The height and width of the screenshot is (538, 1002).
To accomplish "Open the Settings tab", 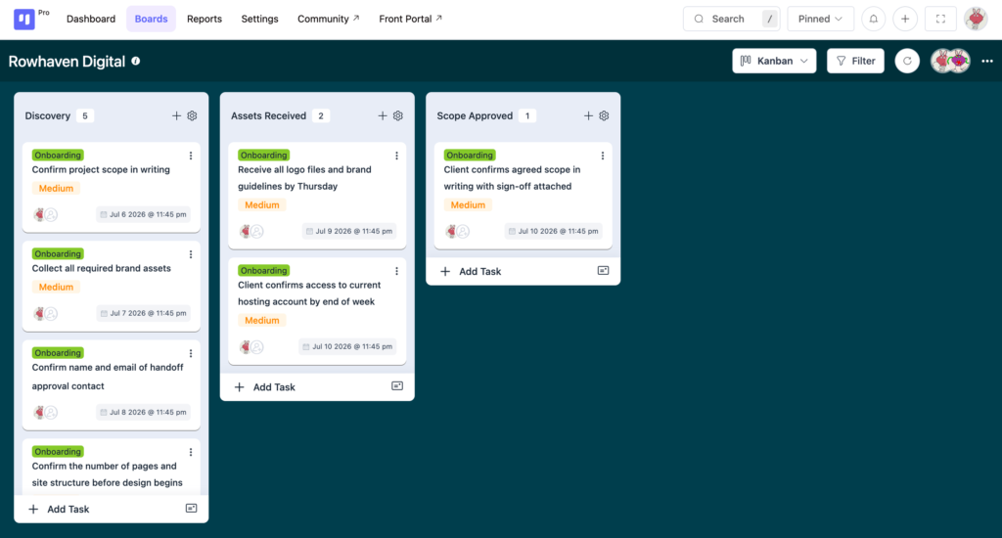I will click(x=259, y=20).
